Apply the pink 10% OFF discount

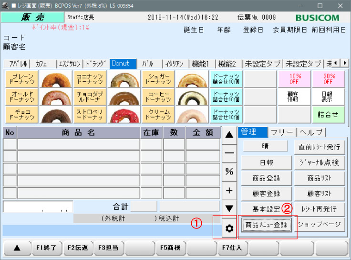295,79
